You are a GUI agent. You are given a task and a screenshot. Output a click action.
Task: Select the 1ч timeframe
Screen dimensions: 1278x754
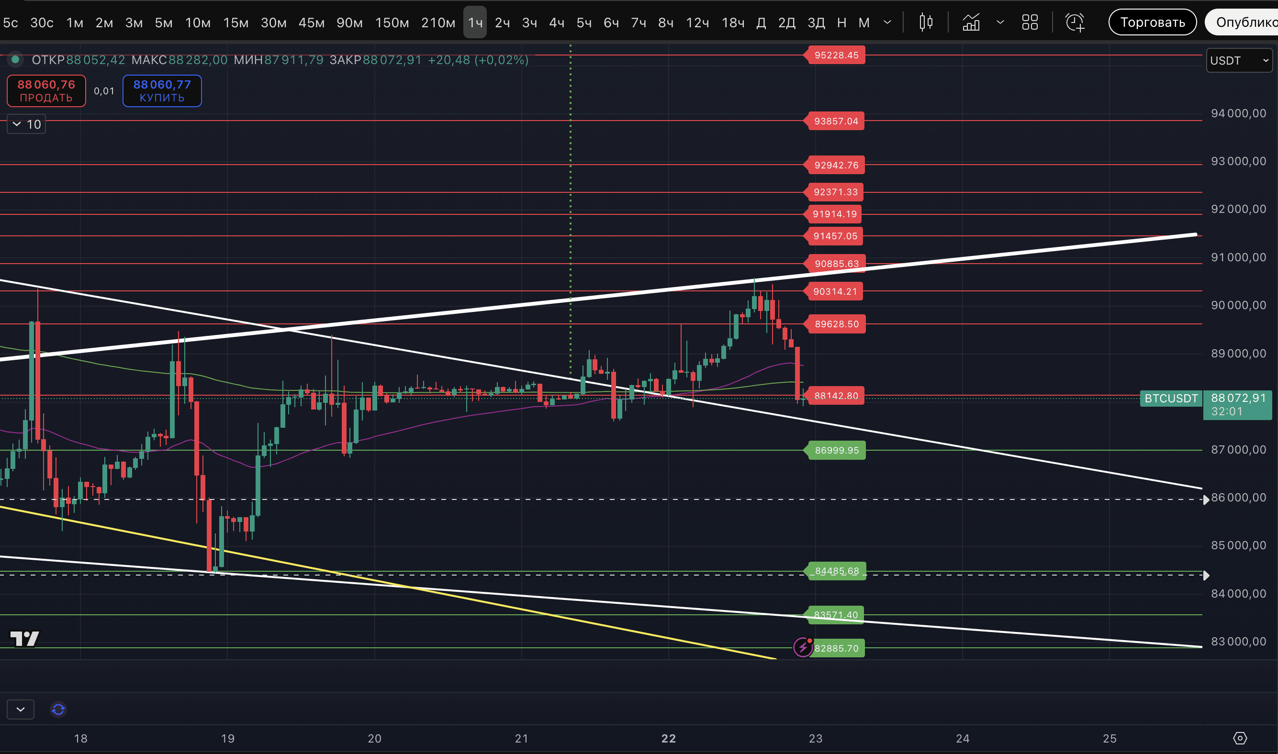[475, 22]
